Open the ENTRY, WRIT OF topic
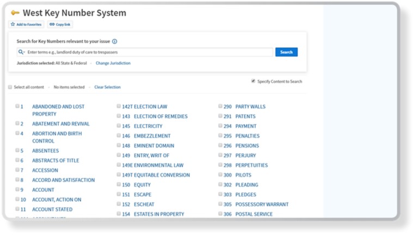This screenshot has height=235, width=418. [x=152, y=156]
